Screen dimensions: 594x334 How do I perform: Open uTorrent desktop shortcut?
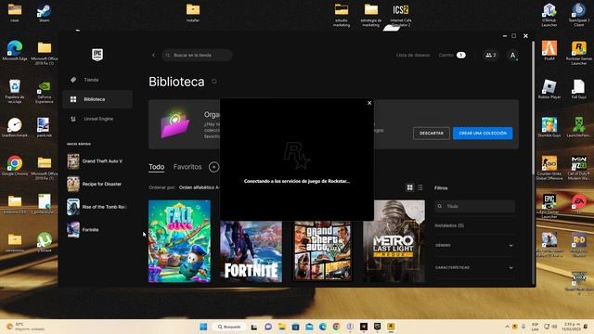(45, 241)
